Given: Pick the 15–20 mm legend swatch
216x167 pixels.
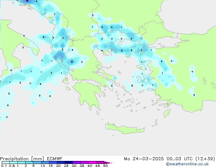Looking at the screenshot, I should coord(53,163).
